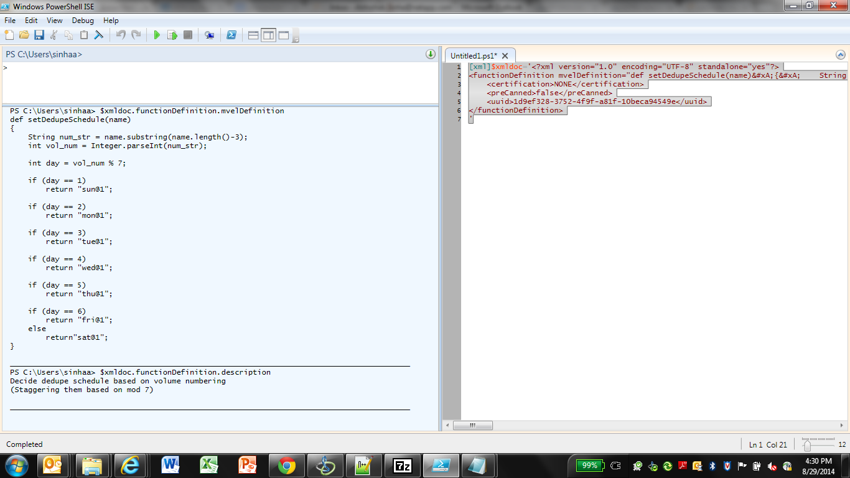Click the Open script folder icon
This screenshot has width=850, height=478.
tap(24, 35)
